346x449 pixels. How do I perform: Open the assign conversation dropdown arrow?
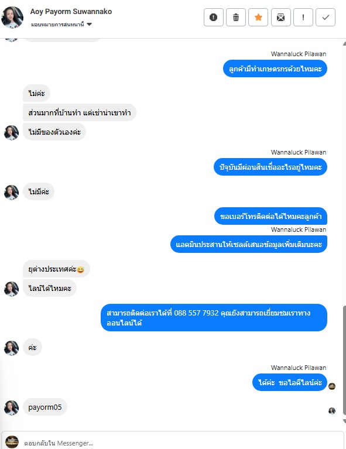(x=90, y=25)
